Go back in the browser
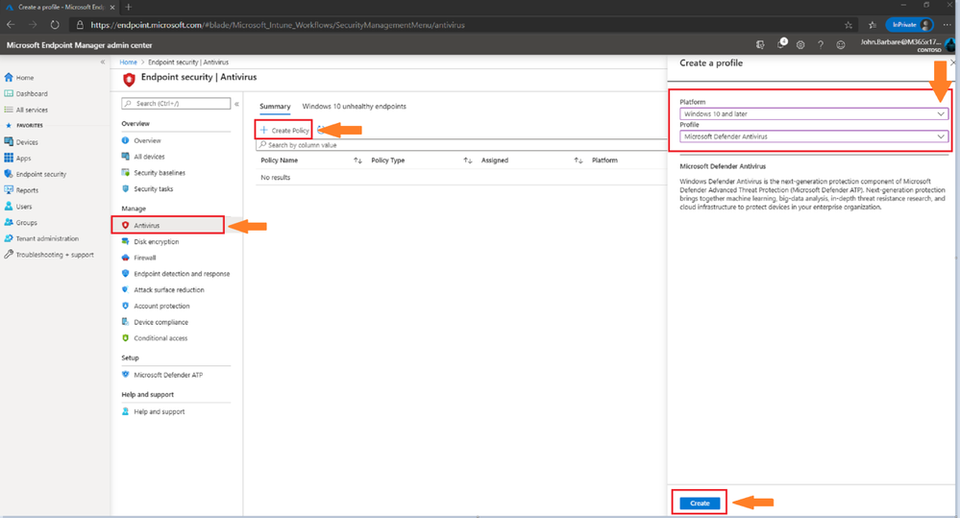 pyautogui.click(x=11, y=25)
